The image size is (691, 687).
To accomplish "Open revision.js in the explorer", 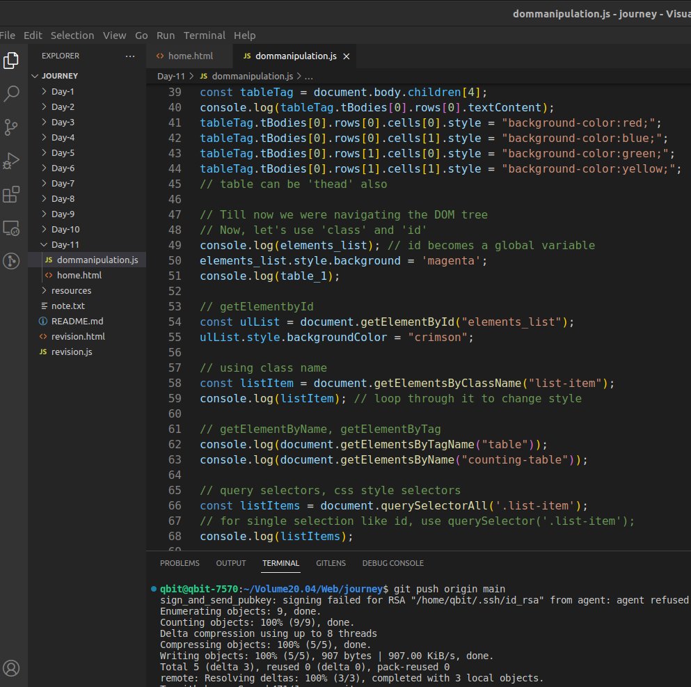I will tap(87, 352).
